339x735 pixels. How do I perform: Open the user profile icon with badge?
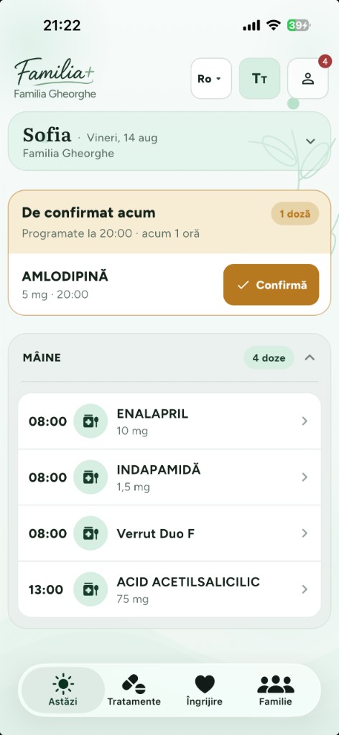pos(307,78)
